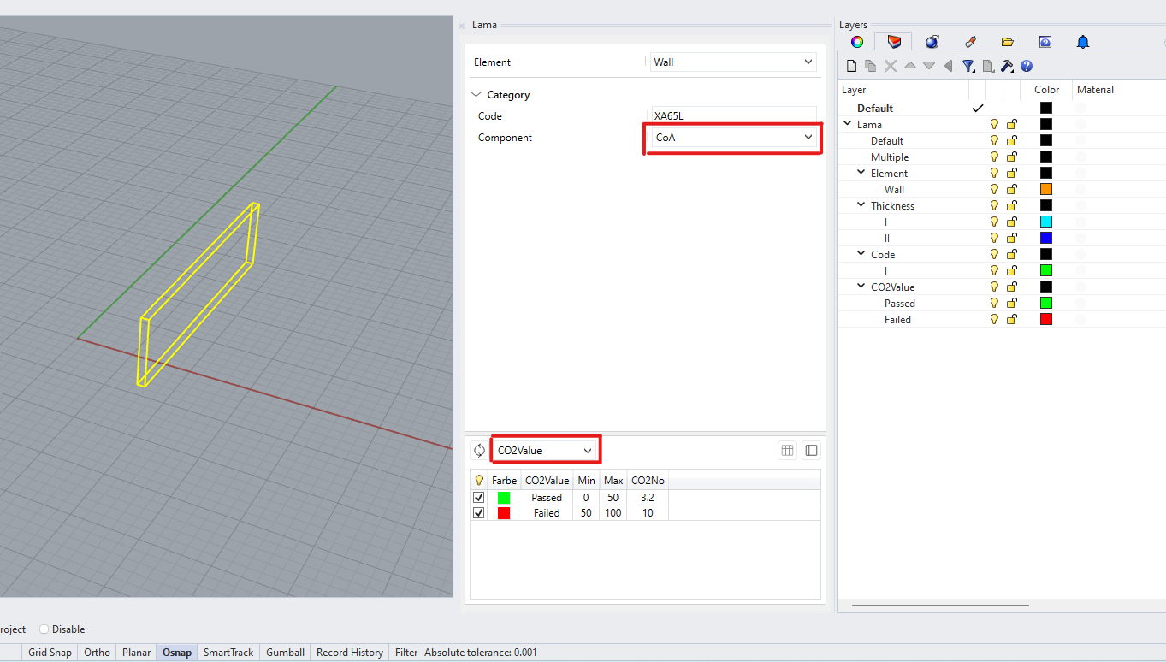Toggle lightbulb visibility of Wall layer
The width and height of the screenshot is (1166, 662).
(x=994, y=189)
